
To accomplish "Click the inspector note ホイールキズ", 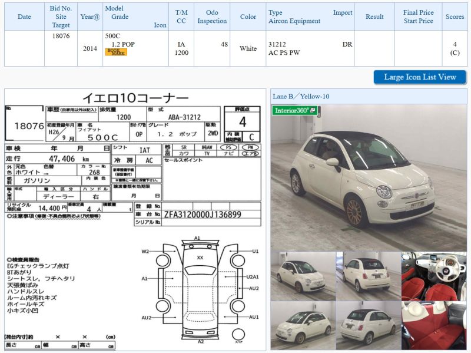I will [x=25, y=304].
